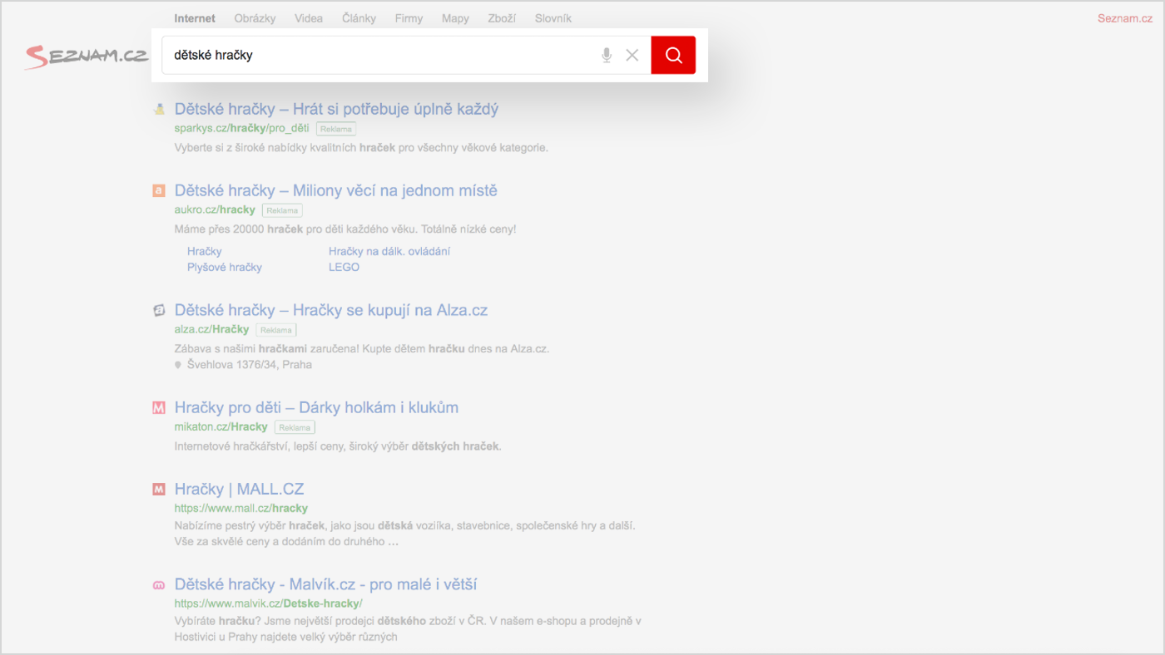Image resolution: width=1165 pixels, height=655 pixels.
Task: Open the Hračky sitelink under aukro
Action: point(205,251)
